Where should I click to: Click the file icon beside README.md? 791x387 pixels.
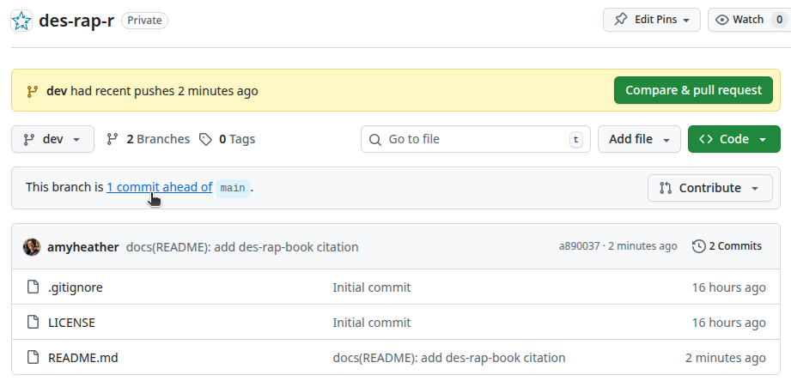coord(33,358)
